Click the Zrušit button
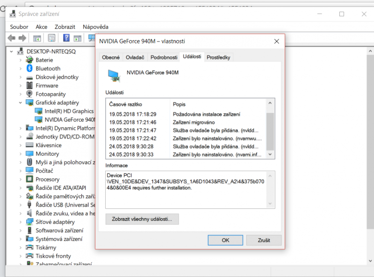This screenshot has height=277, width=374. tap(264, 240)
